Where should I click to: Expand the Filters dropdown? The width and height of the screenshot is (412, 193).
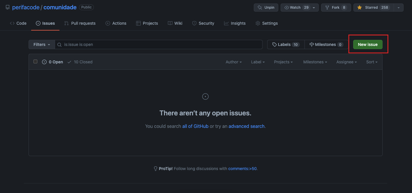click(42, 44)
